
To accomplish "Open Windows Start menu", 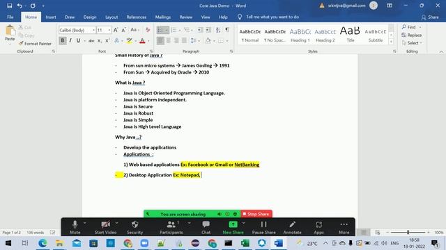I will pyautogui.click(x=8, y=243).
